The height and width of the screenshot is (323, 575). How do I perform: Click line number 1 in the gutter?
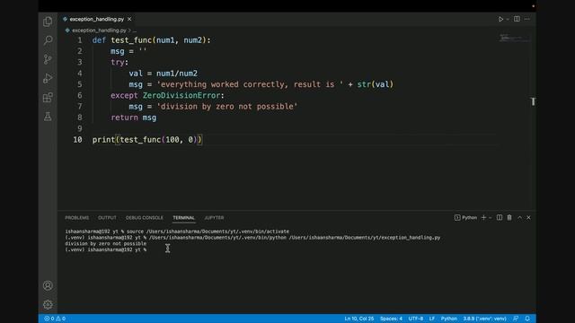tap(80, 40)
